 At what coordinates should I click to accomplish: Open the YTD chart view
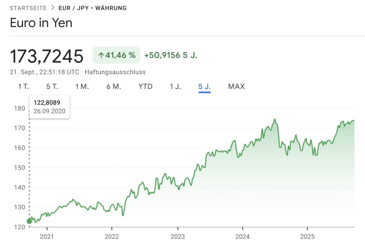pyautogui.click(x=145, y=86)
